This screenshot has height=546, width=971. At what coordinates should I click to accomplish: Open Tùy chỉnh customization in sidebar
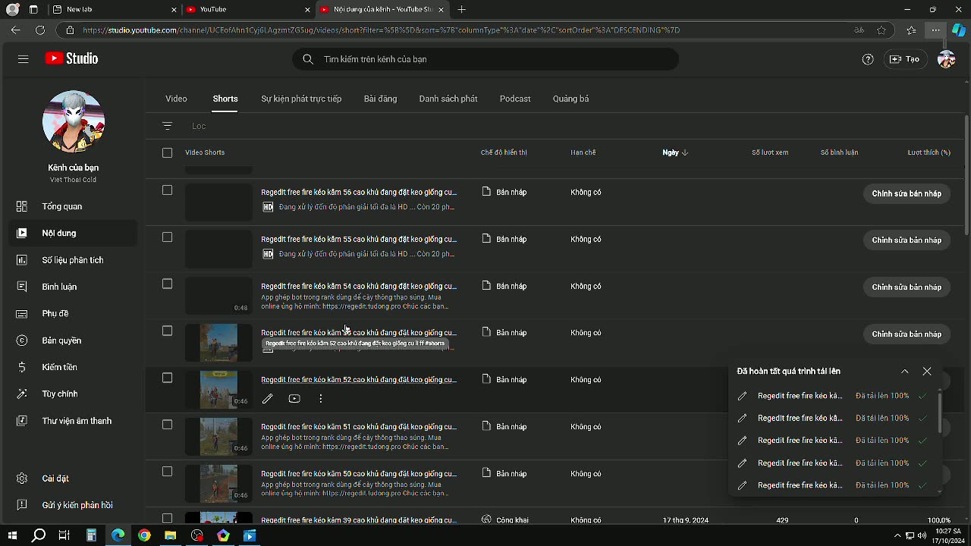73,394
